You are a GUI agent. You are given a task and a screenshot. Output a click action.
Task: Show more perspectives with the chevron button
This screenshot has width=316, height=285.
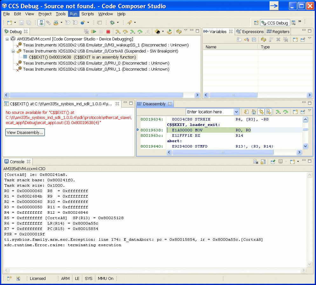(300, 21)
